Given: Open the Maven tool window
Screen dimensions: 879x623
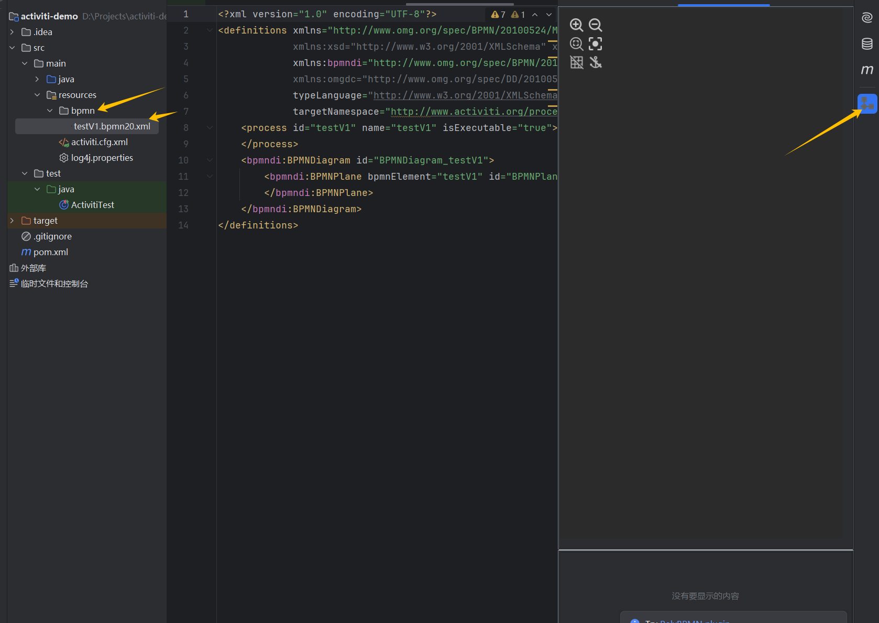Looking at the screenshot, I should click(867, 69).
